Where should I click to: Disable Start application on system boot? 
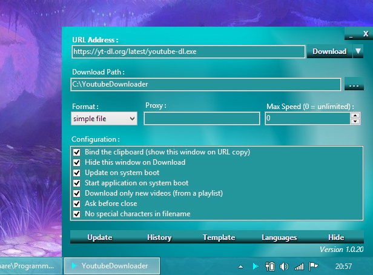point(76,183)
